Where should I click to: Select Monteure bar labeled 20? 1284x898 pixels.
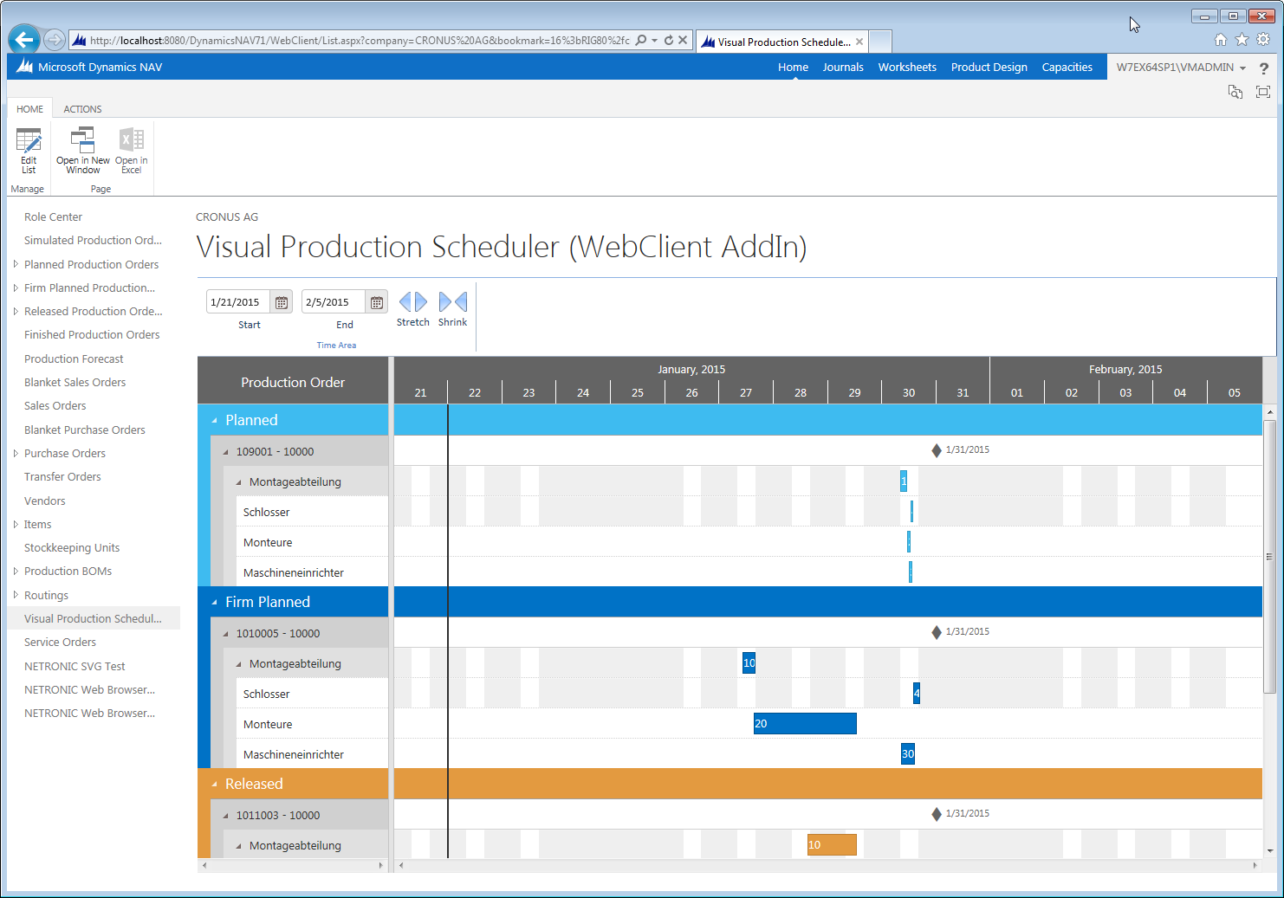pos(805,724)
